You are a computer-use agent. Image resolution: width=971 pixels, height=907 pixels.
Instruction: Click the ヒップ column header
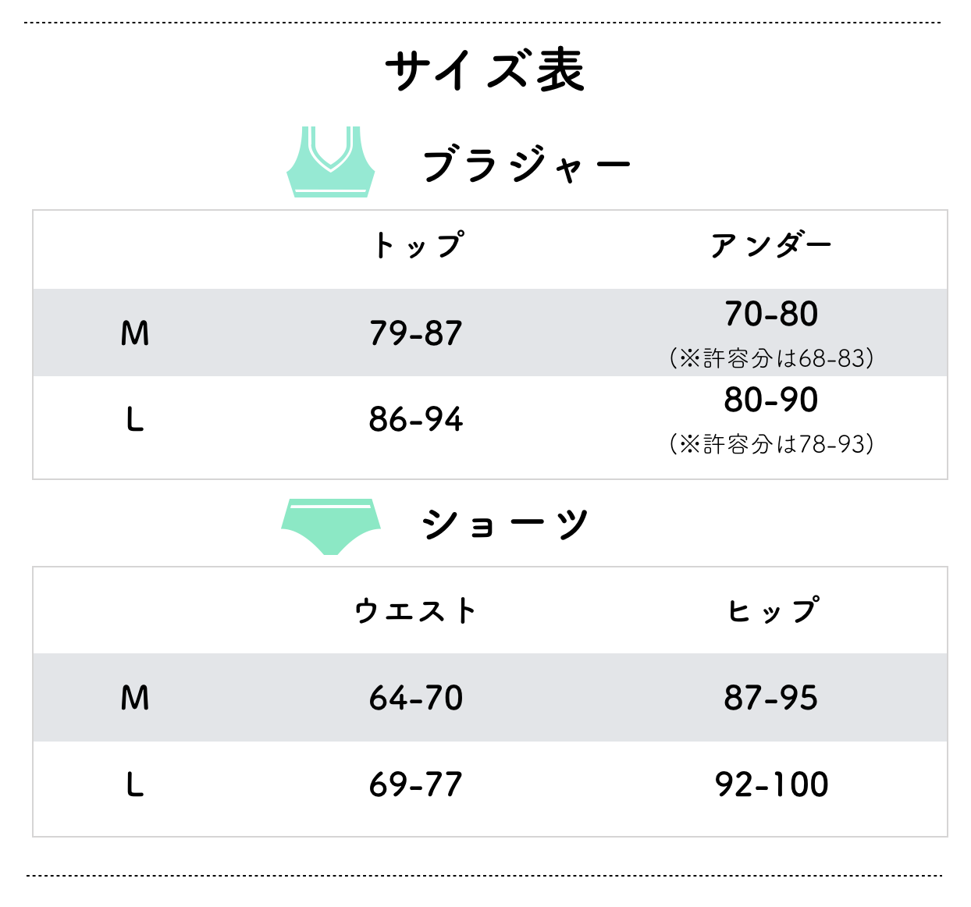click(773, 611)
